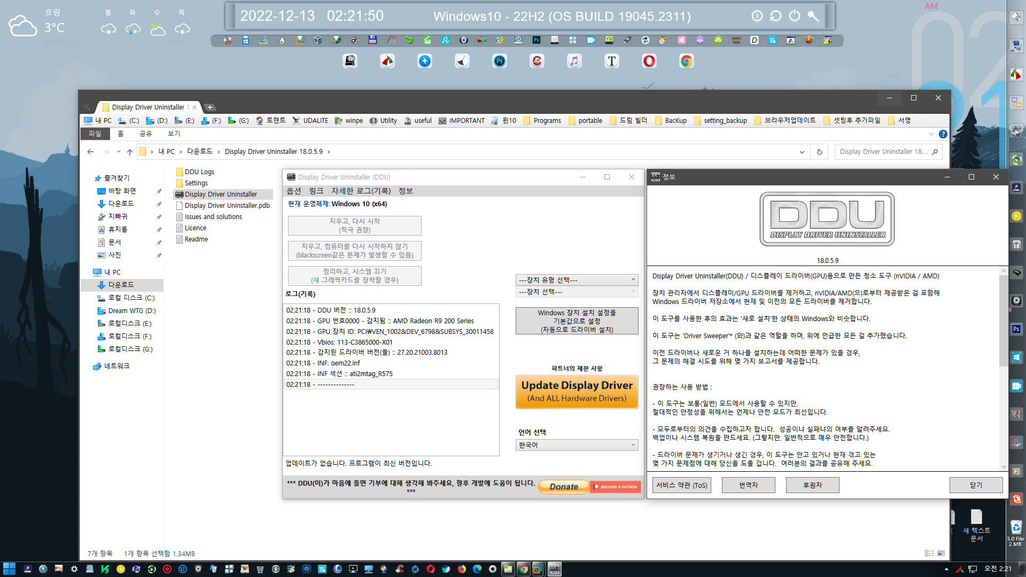The height and width of the screenshot is (577, 1026).
Task: Show hidden tray icons arrow on taskbar
Action: point(946,569)
